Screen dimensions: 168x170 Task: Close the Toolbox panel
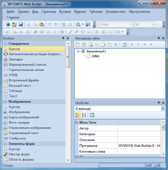[x=68, y=38]
